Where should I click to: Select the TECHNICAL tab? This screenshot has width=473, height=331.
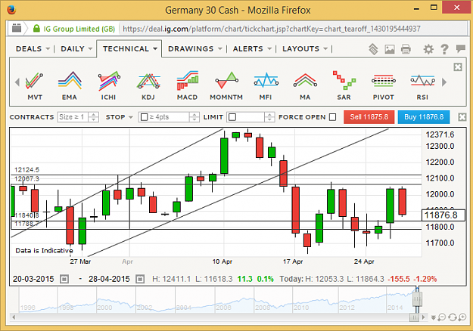(129, 49)
